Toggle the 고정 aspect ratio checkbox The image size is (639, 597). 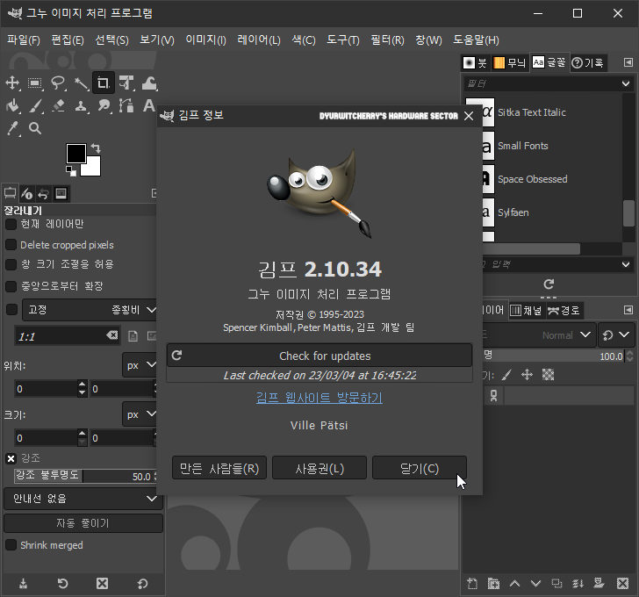11,310
